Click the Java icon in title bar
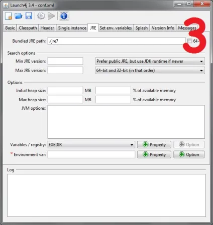 [x=6, y=6]
